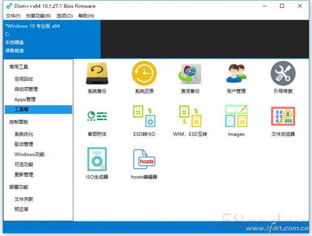
Task: Click the 常用工具 section header
Action: point(19,67)
